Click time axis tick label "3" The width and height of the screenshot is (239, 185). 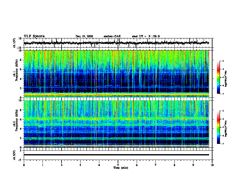pyautogui.click(x=80, y=165)
